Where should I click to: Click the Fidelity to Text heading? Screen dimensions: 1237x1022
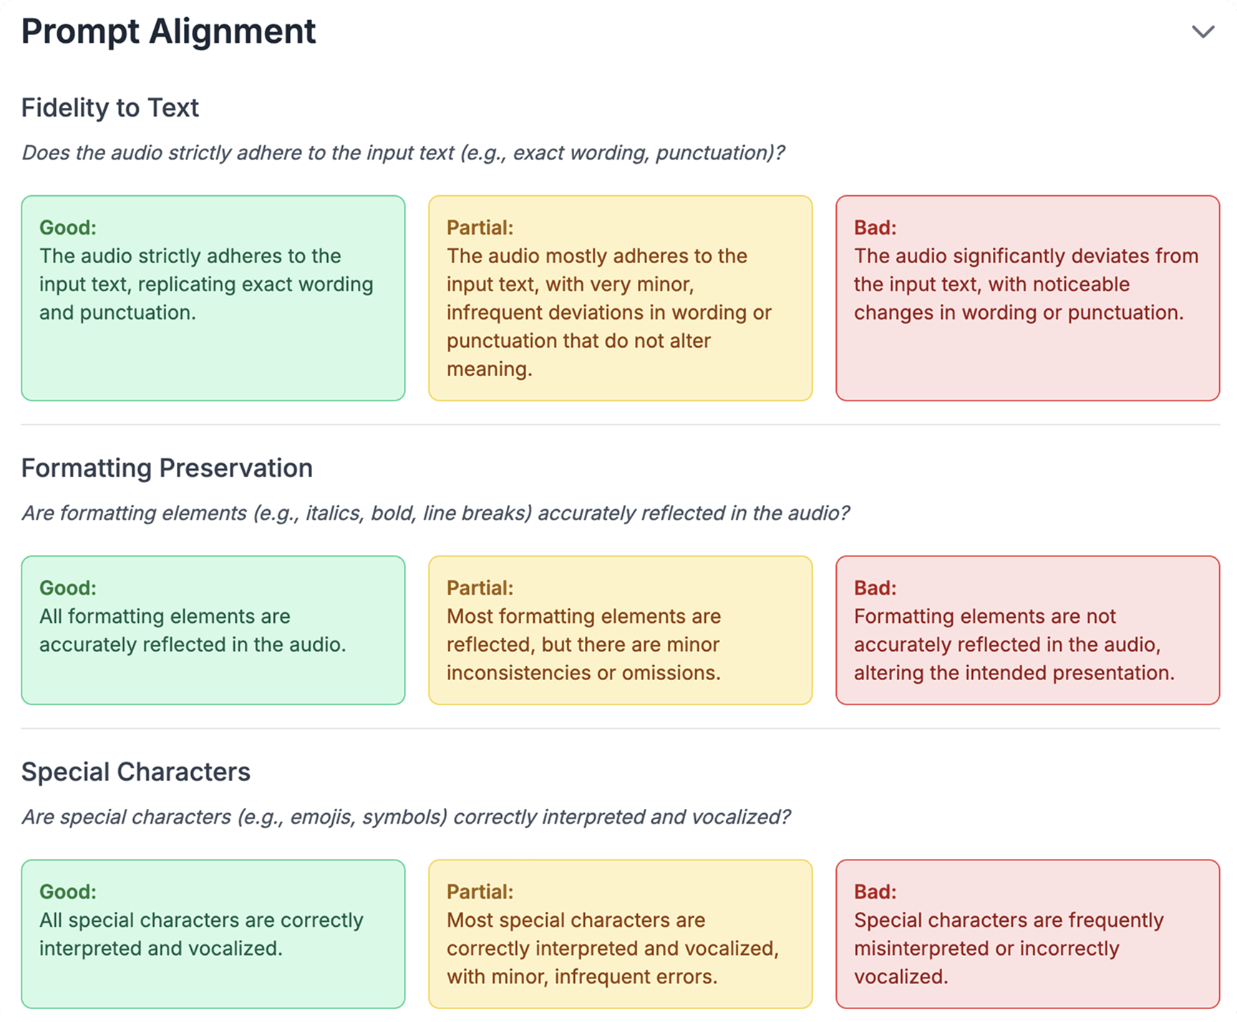[110, 108]
